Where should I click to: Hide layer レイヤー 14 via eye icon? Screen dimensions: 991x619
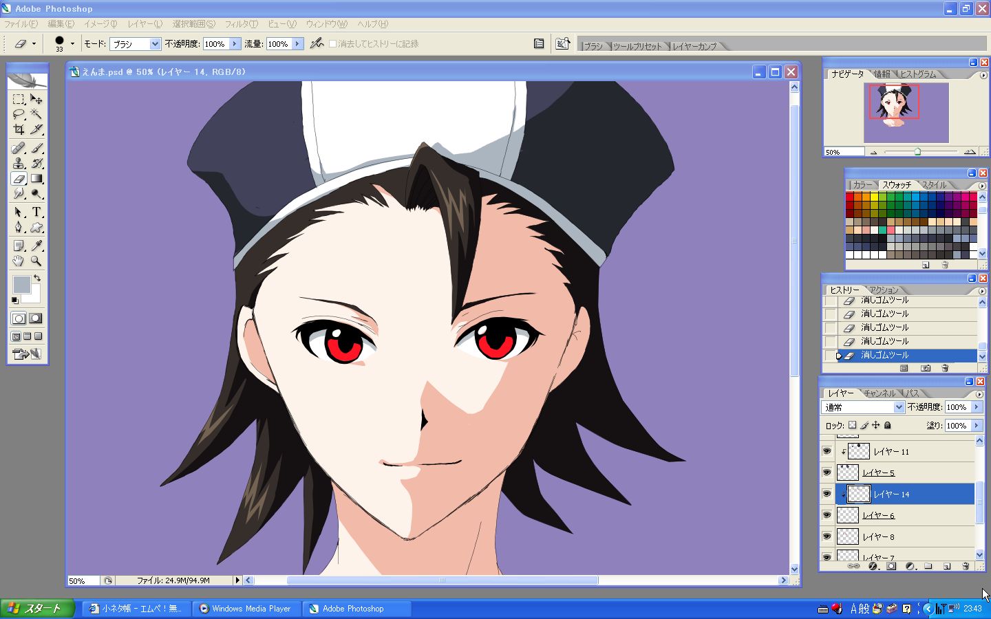click(x=827, y=494)
